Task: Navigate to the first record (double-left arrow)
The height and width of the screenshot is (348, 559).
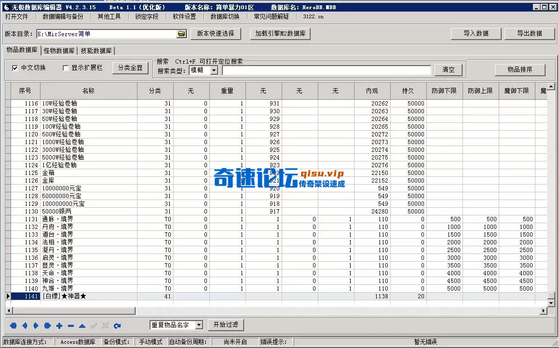Action: pos(13,325)
